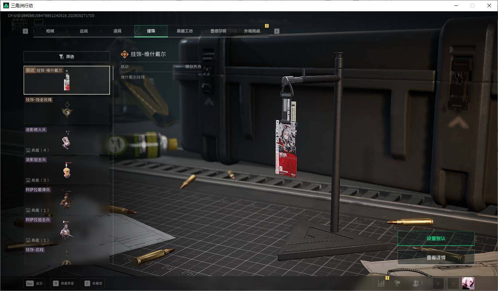Open the 典藏工坊 workshop tab
This screenshot has height=291, width=498.
185,31
